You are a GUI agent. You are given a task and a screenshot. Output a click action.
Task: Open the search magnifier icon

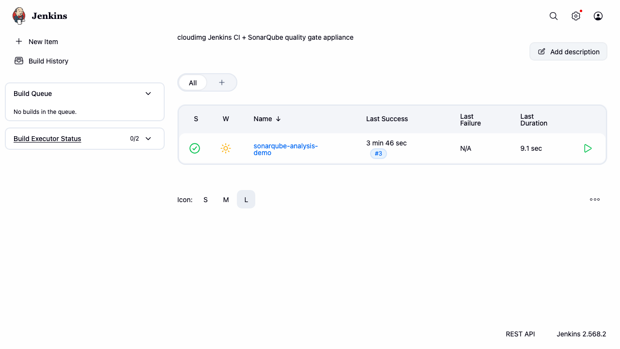click(554, 16)
